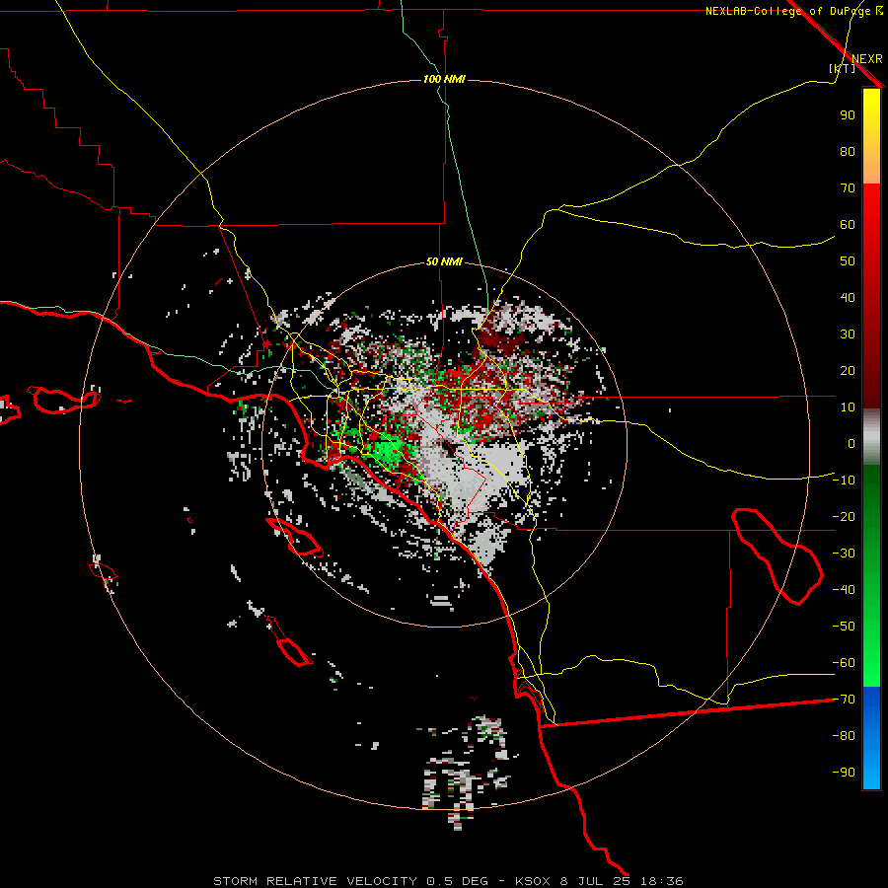
Task: Select the 30 value on velocity scale
Action: 848,334
